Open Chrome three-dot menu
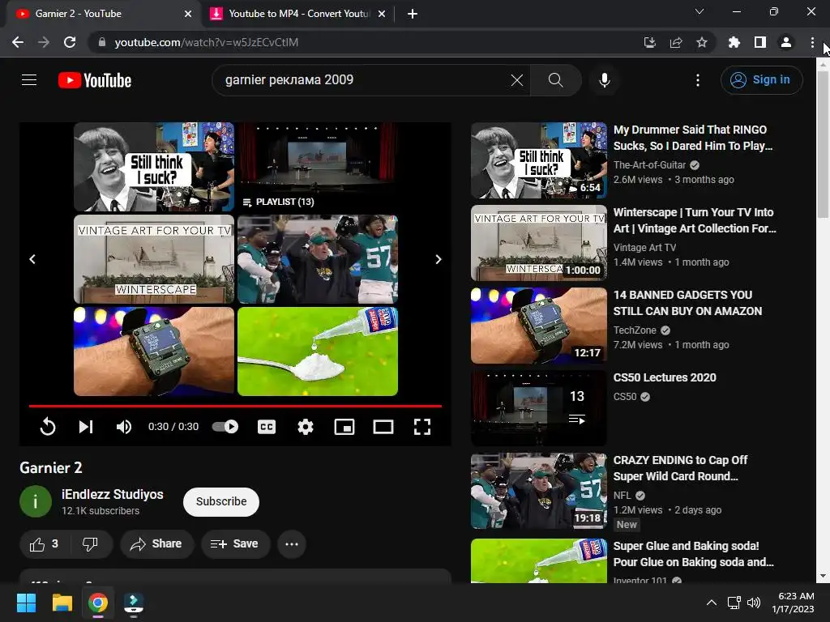The image size is (830, 622). point(812,42)
